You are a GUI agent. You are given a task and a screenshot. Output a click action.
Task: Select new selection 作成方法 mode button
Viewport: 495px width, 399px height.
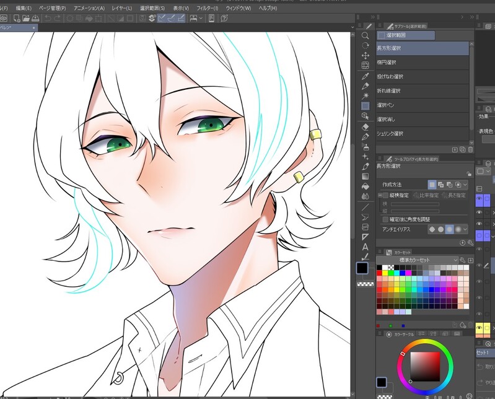click(432, 185)
